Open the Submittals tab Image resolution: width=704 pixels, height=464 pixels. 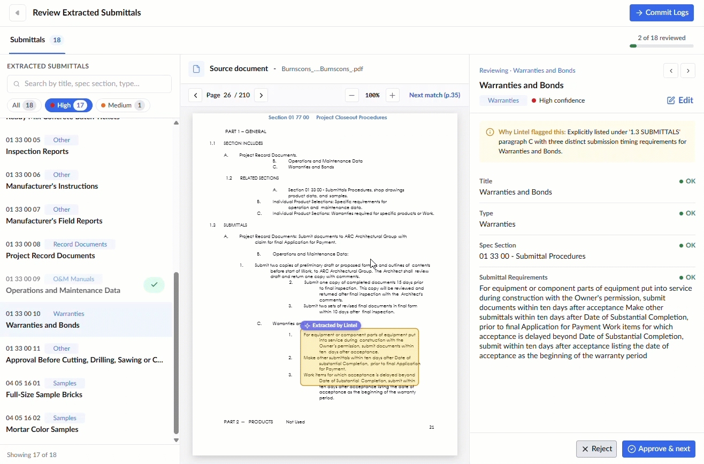[x=36, y=40]
